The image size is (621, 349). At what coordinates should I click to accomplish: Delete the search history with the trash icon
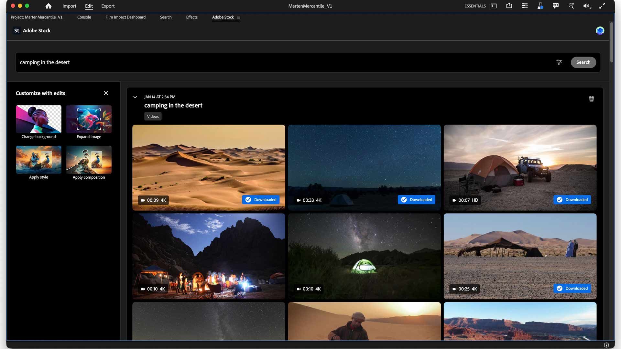(x=591, y=99)
